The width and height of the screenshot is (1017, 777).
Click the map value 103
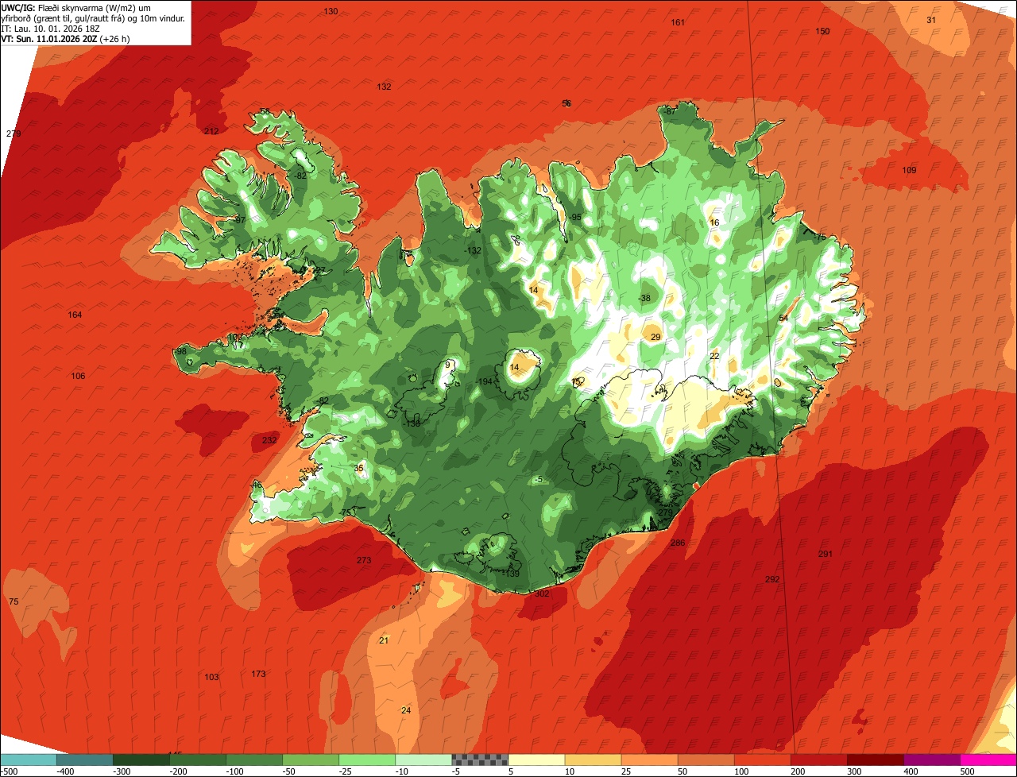tap(211, 677)
